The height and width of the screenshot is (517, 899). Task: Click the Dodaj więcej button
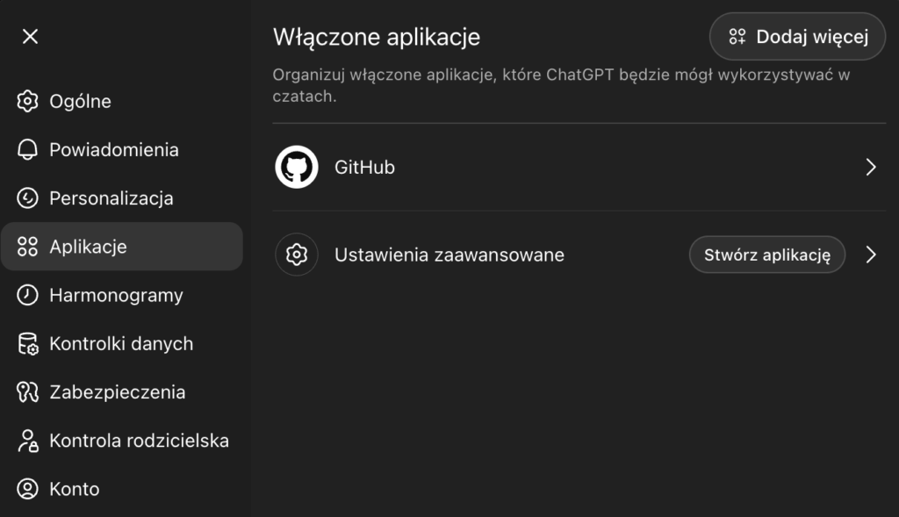tap(796, 36)
